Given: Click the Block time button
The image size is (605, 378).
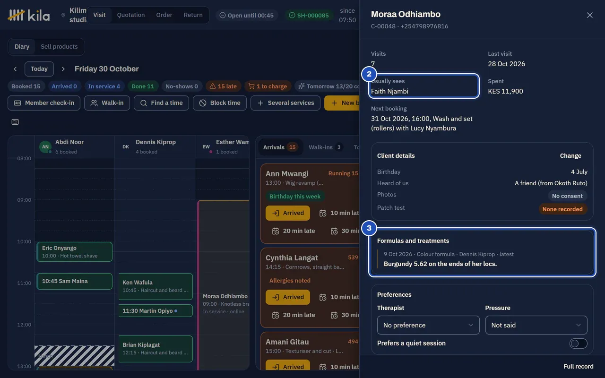Looking at the screenshot, I should (x=220, y=103).
